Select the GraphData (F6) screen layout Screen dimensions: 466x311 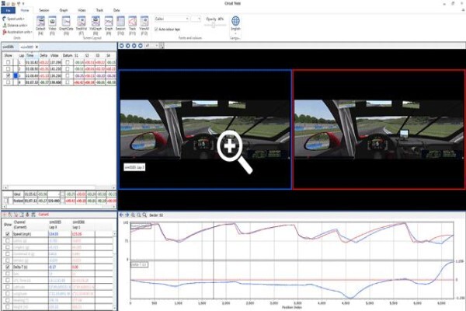point(66,26)
